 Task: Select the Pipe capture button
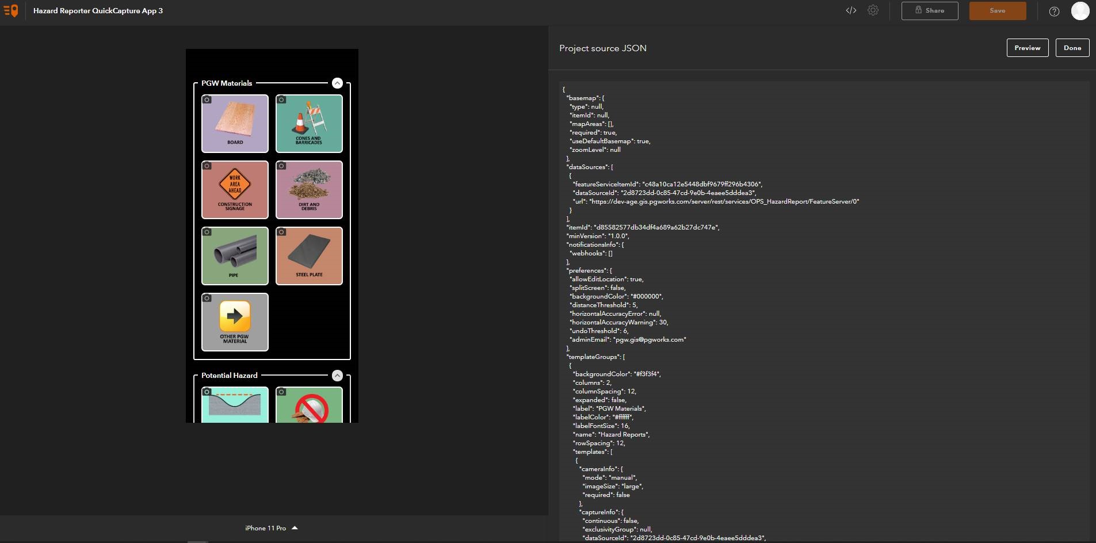tap(235, 256)
